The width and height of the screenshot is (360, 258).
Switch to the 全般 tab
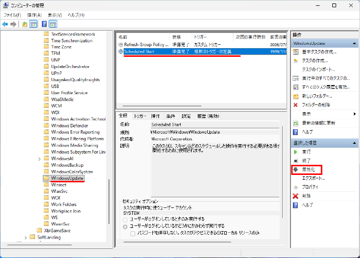(x=123, y=115)
